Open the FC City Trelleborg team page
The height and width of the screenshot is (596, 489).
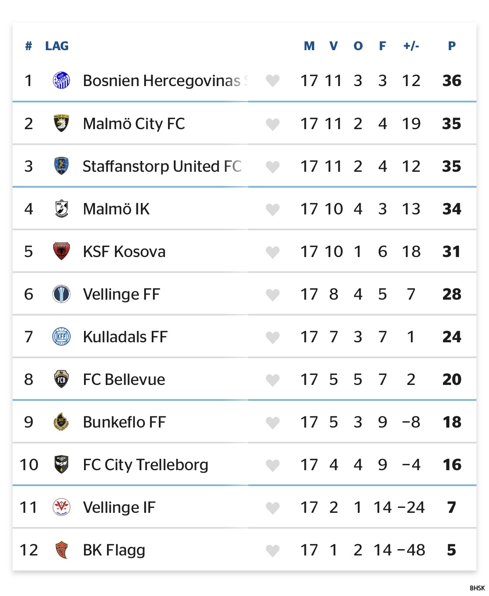[x=145, y=465]
